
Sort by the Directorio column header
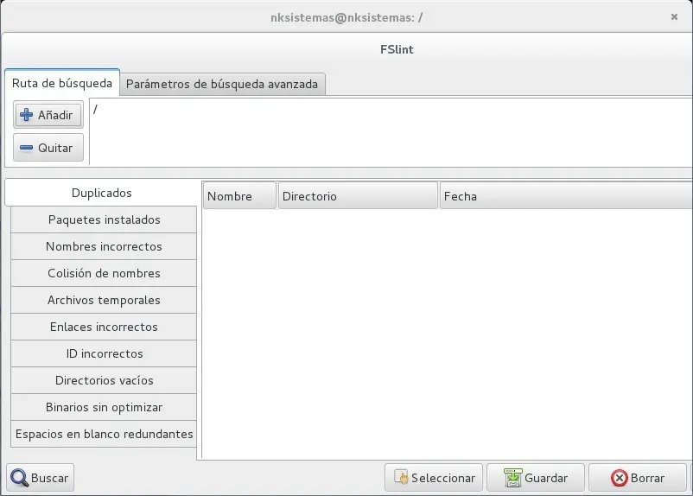click(358, 196)
